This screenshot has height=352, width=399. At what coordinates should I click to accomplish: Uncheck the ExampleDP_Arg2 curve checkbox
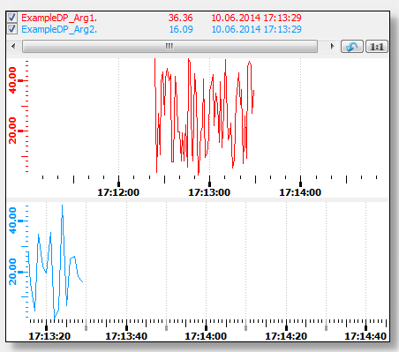coord(11,29)
